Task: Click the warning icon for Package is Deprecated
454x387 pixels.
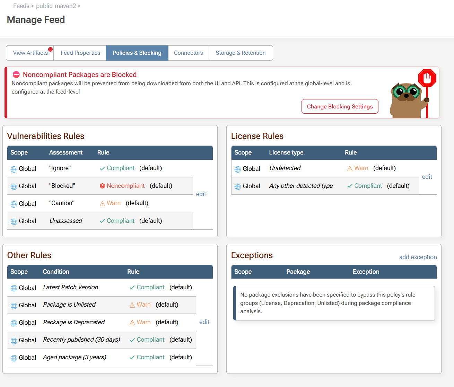Action: click(132, 323)
